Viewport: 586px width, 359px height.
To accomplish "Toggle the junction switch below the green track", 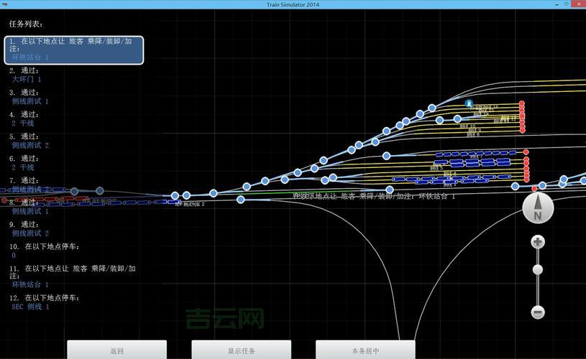I will (241, 200).
